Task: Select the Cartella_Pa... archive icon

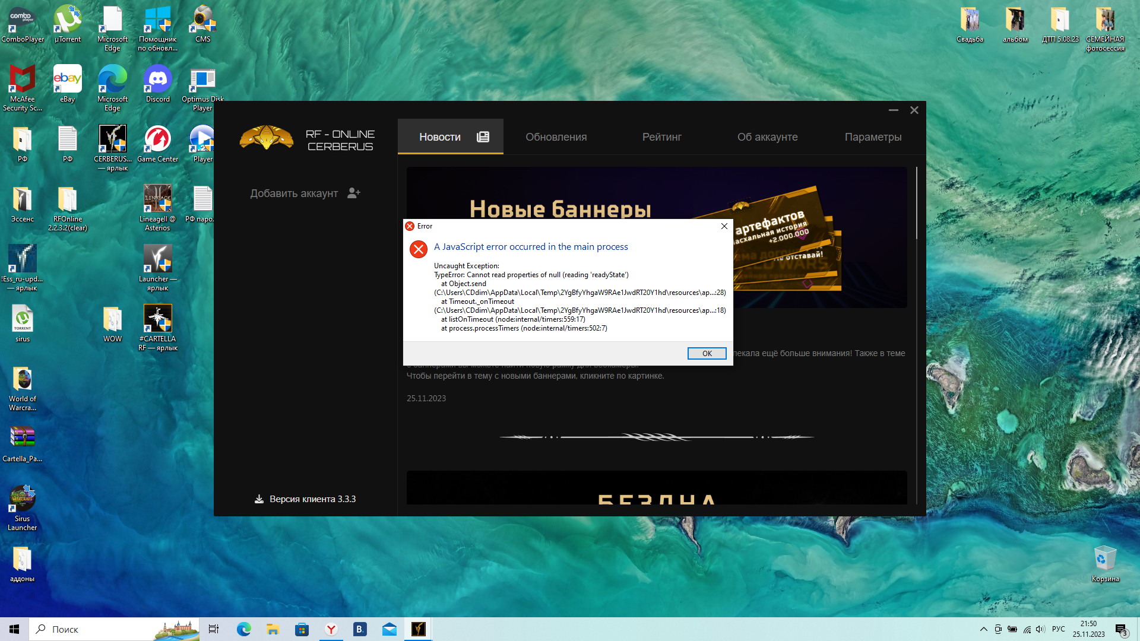Action: pos(23,444)
